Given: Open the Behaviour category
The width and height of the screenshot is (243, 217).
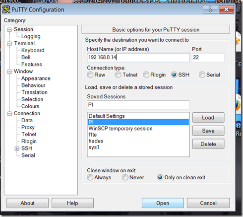Looking at the screenshot, I should tap(33, 85).
